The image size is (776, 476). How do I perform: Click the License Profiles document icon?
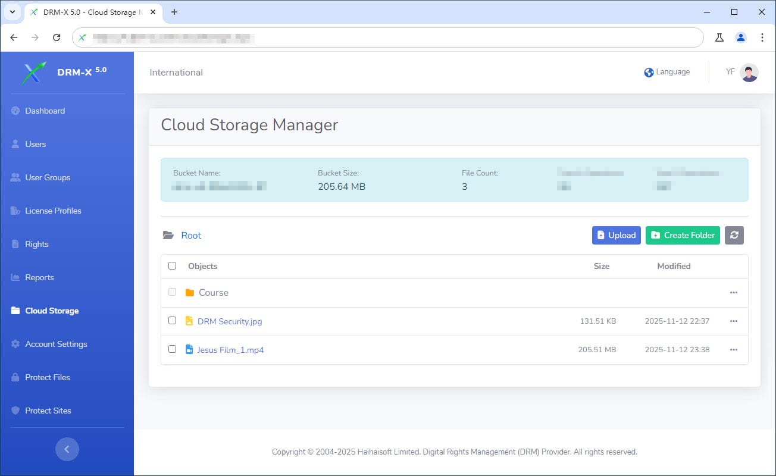pyautogui.click(x=15, y=211)
